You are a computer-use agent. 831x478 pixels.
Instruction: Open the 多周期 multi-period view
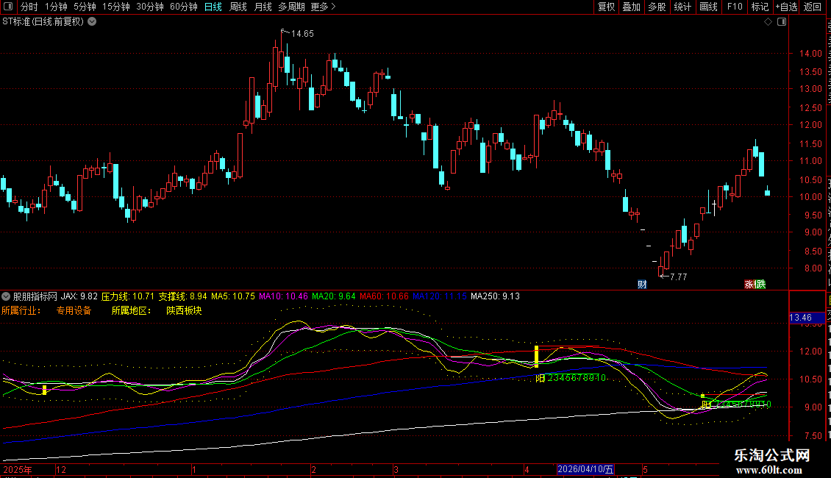pyautogui.click(x=291, y=7)
